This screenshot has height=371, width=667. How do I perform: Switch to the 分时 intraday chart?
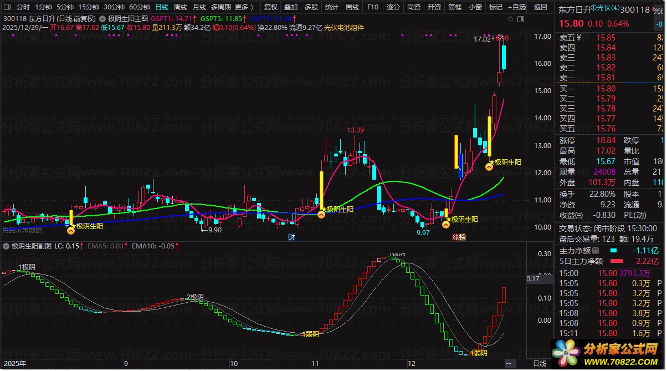pos(23,7)
